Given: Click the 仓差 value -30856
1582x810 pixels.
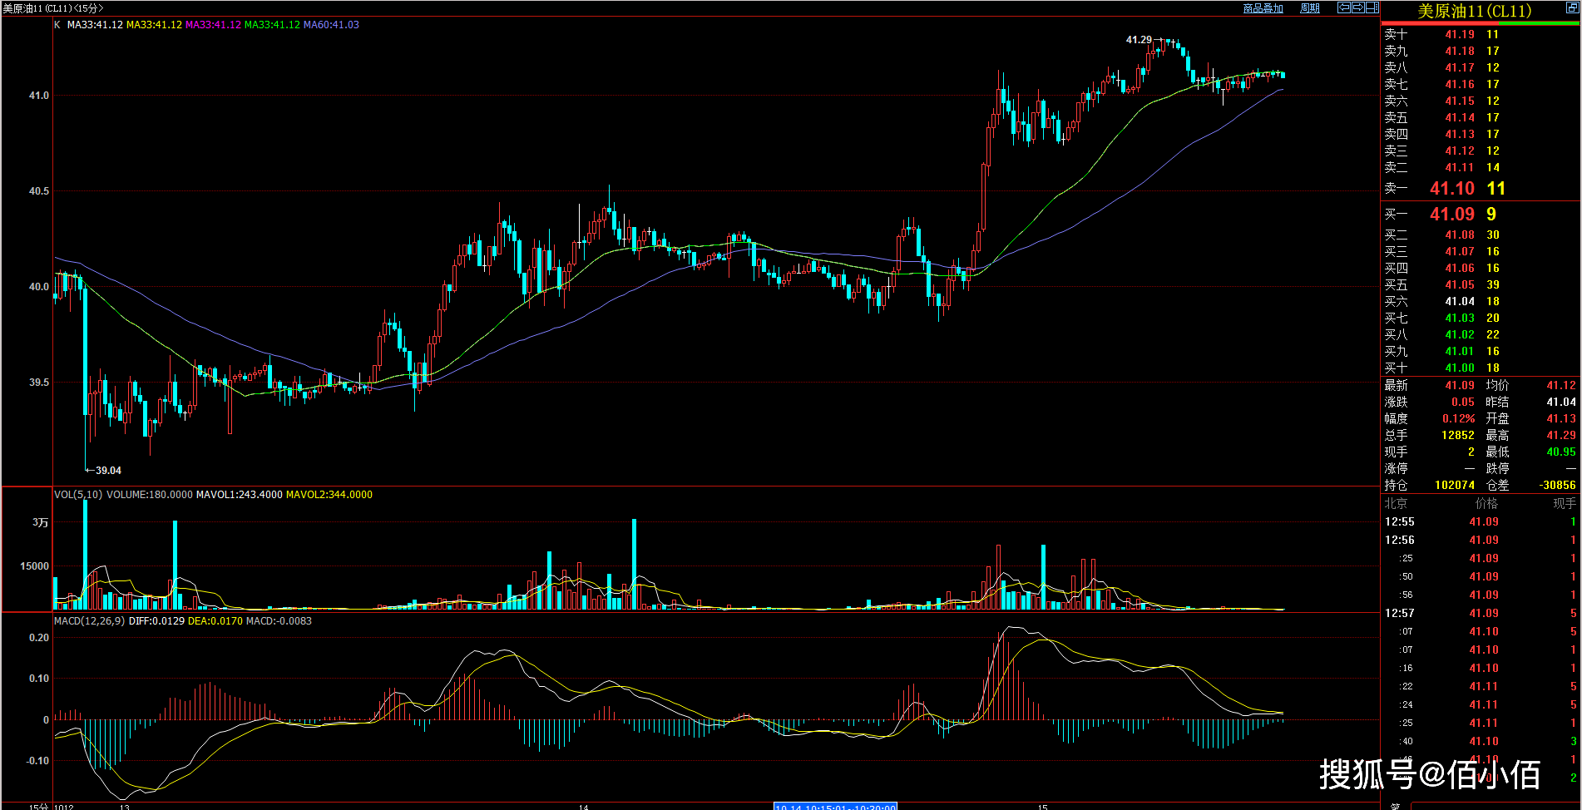Looking at the screenshot, I should pos(1557,485).
